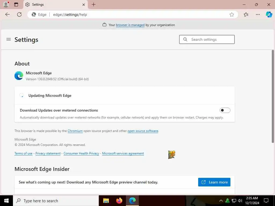Screen dimensions: 275x206
Task: Click the green user tray icon
Action: pyautogui.click(x=227, y=201)
